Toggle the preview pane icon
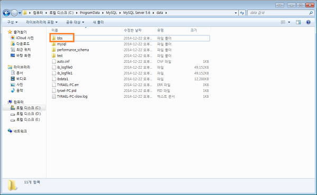Screen dimensions: 317x195 pos(298,22)
